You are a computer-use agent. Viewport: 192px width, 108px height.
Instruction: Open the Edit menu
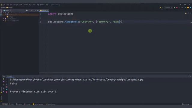point(7,5)
